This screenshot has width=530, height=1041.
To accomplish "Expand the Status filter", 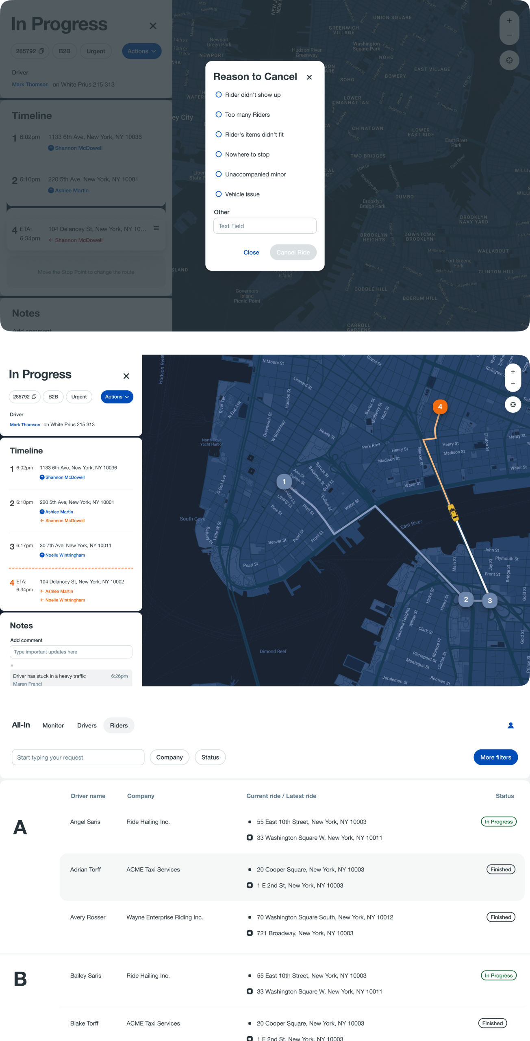I will click(x=210, y=757).
